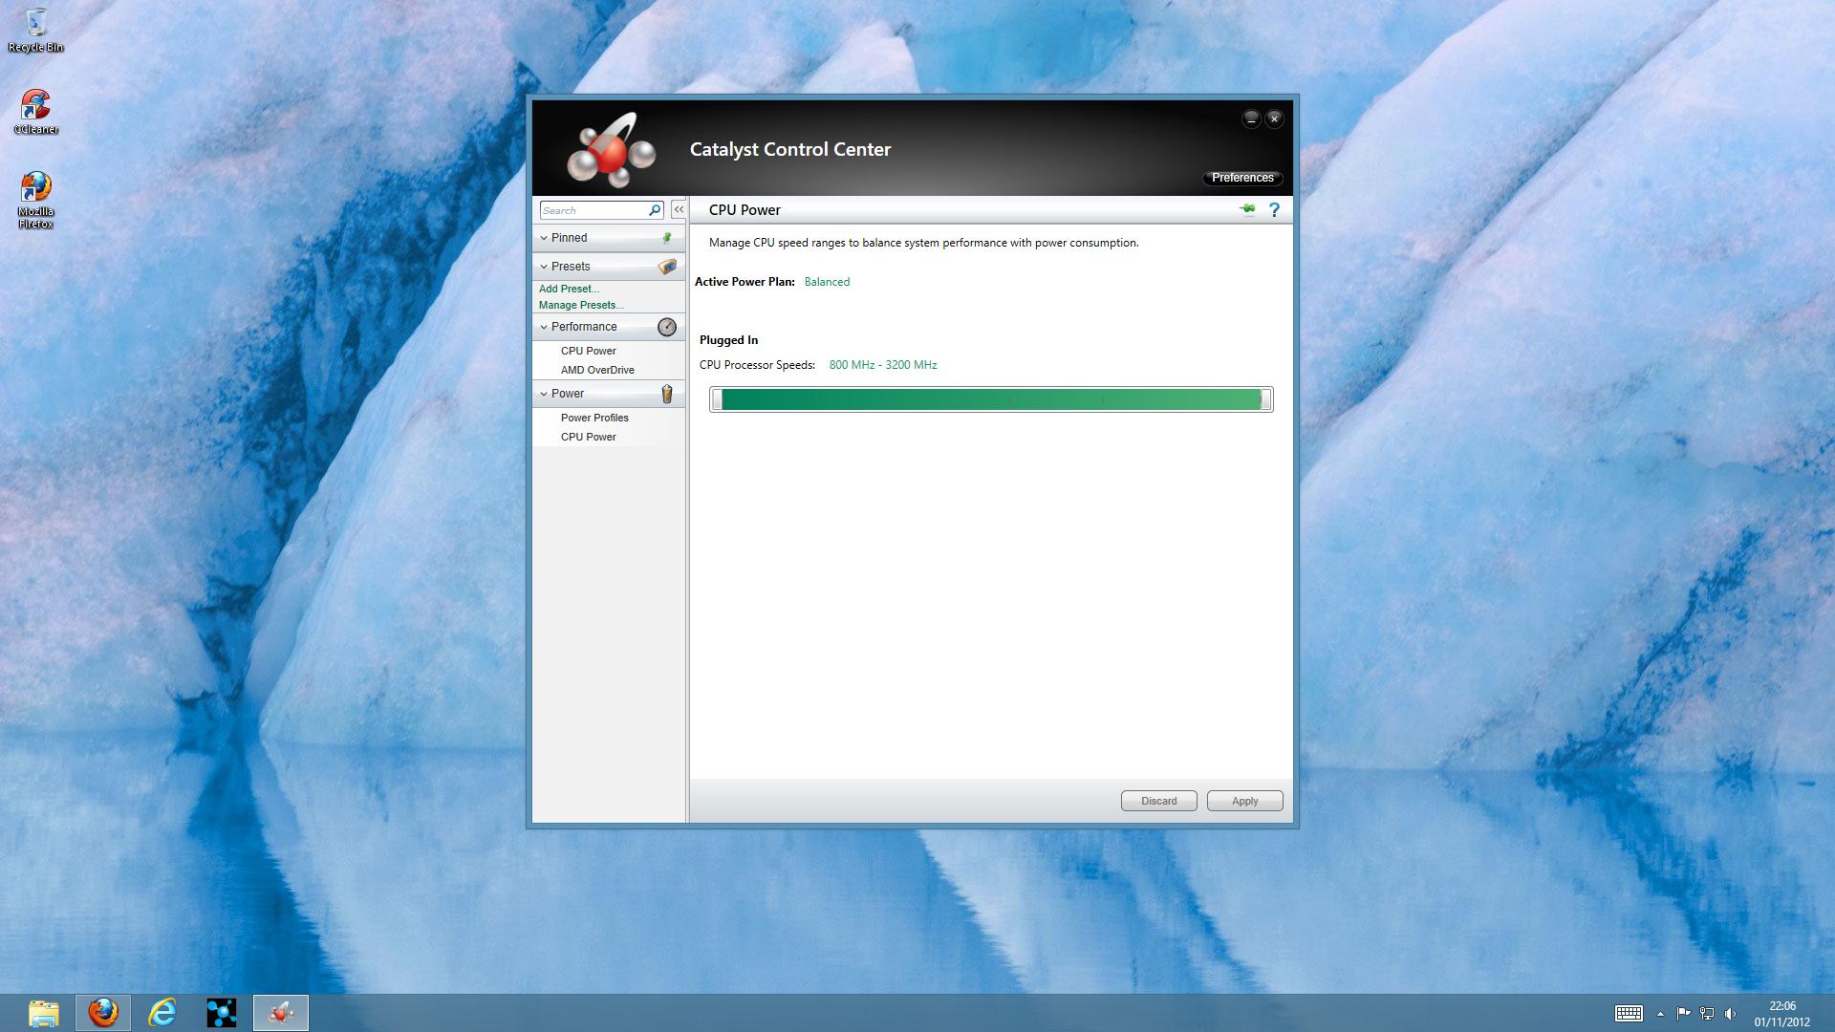1835x1032 pixels.
Task: Click the magnifier icon in the search box
Action: pos(655,210)
